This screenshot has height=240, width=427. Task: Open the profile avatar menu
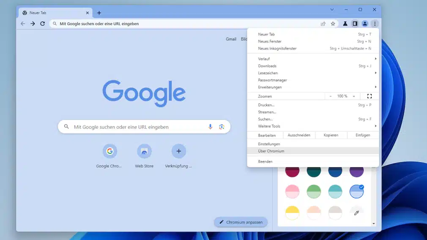364,24
